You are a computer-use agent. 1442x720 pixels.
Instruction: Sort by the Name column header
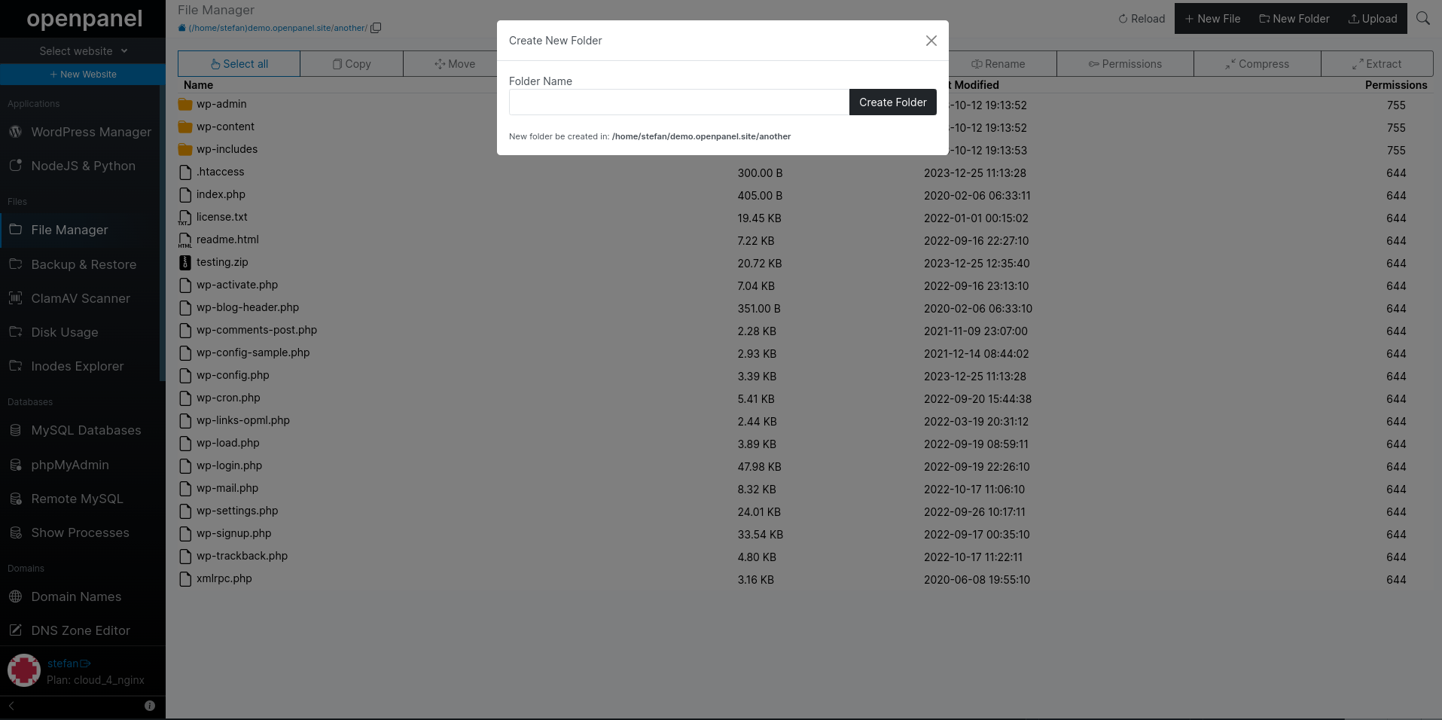[198, 85]
